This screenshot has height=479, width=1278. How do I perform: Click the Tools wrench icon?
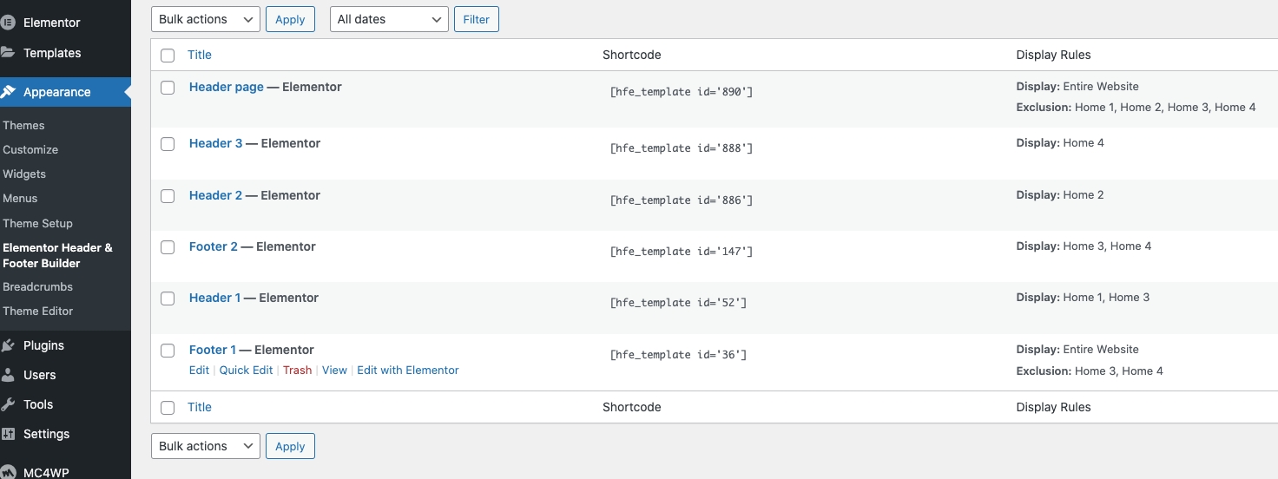click(8, 404)
